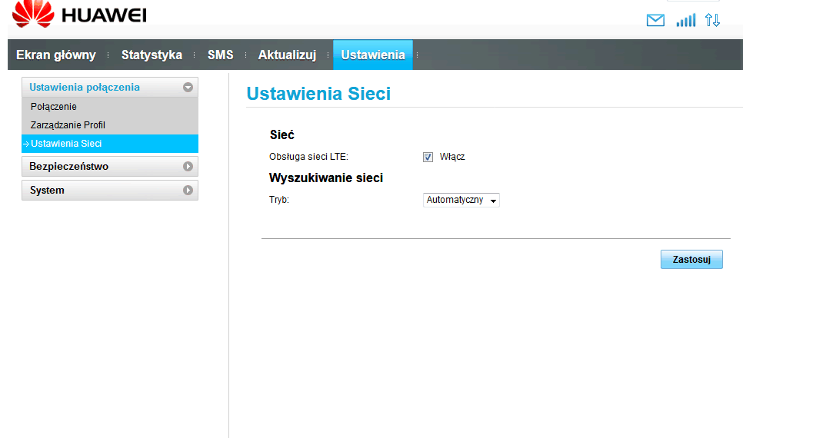
Task: Open the SMS envelope icon
Action: (655, 20)
